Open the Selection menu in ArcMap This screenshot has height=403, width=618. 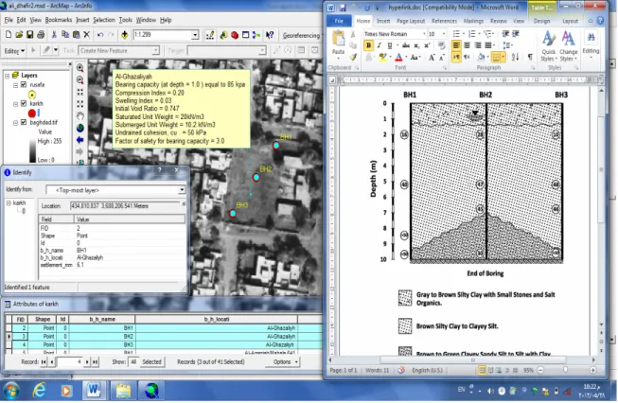coord(104,20)
